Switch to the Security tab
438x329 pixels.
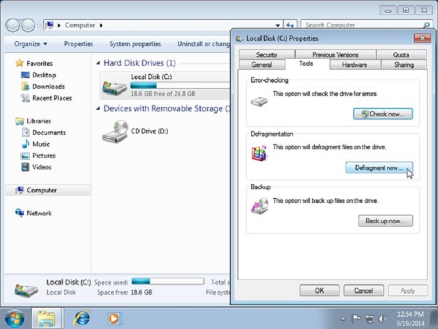(266, 55)
